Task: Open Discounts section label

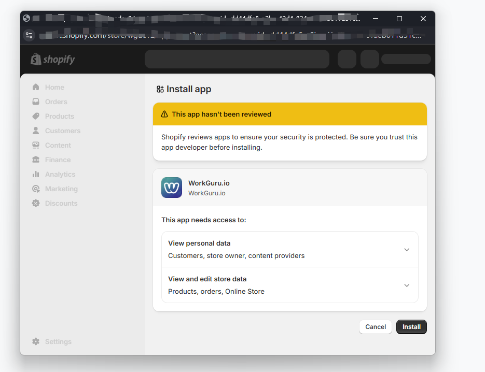Action: [61, 203]
